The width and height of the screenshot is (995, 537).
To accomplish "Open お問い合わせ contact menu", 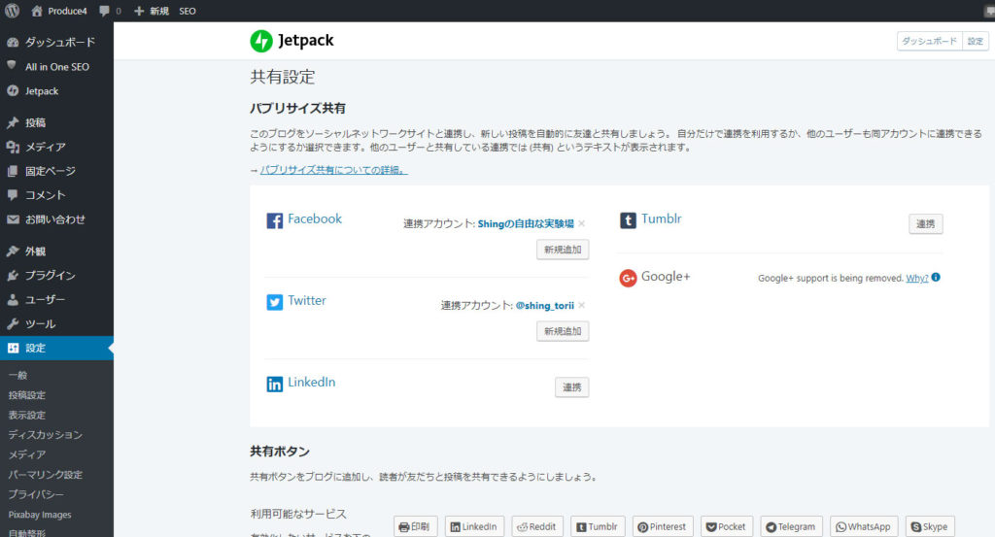I will (56, 219).
